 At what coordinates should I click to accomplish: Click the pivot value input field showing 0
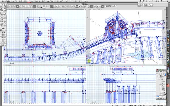44,8
